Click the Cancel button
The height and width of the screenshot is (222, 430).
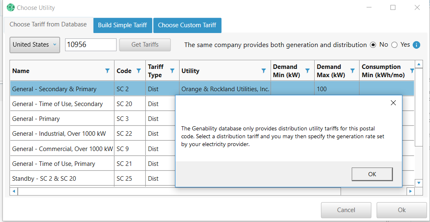click(346, 210)
